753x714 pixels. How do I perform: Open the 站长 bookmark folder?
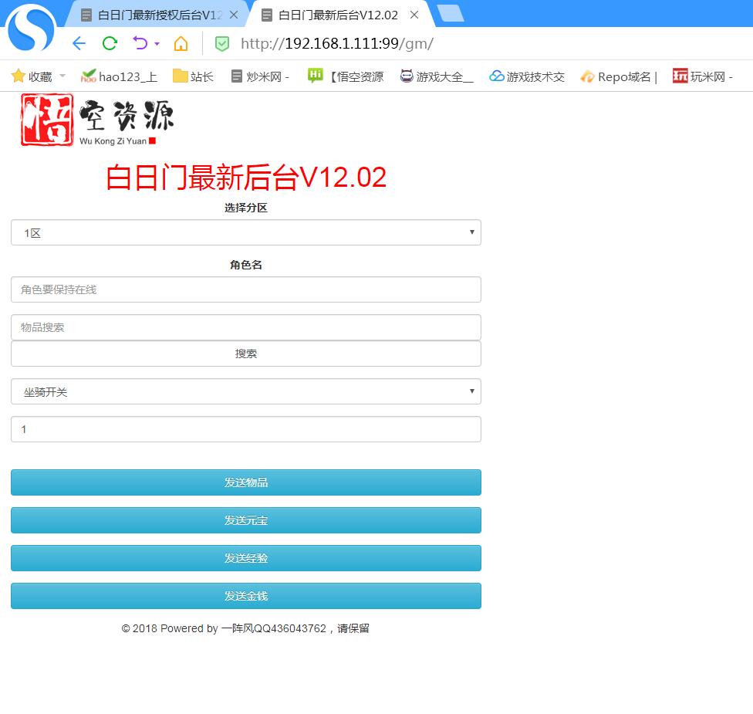193,76
